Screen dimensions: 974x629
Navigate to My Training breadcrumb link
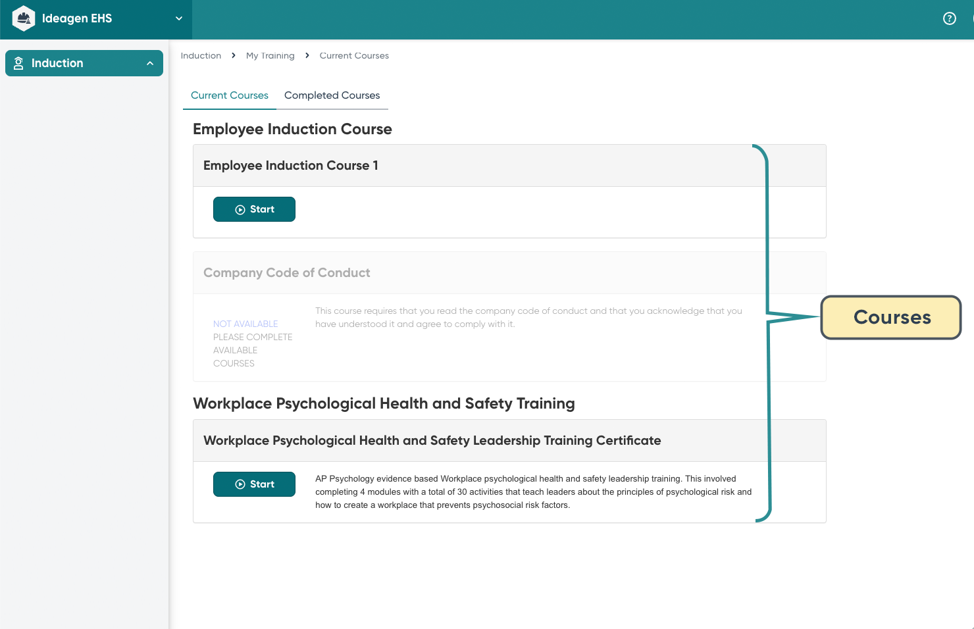point(270,56)
